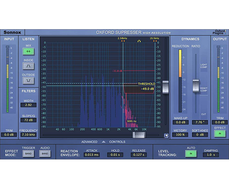The height and width of the screenshot is (189, 229).
Task: Click the 3095 Hz peak frequency label
Action: (131, 121)
